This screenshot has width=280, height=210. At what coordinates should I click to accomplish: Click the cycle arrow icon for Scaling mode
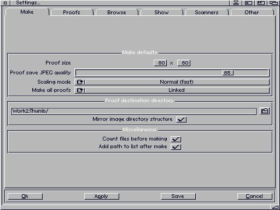click(80, 82)
